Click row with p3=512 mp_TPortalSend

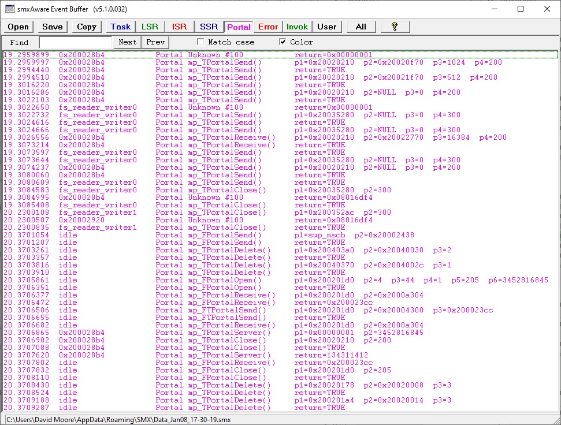click(x=281, y=77)
